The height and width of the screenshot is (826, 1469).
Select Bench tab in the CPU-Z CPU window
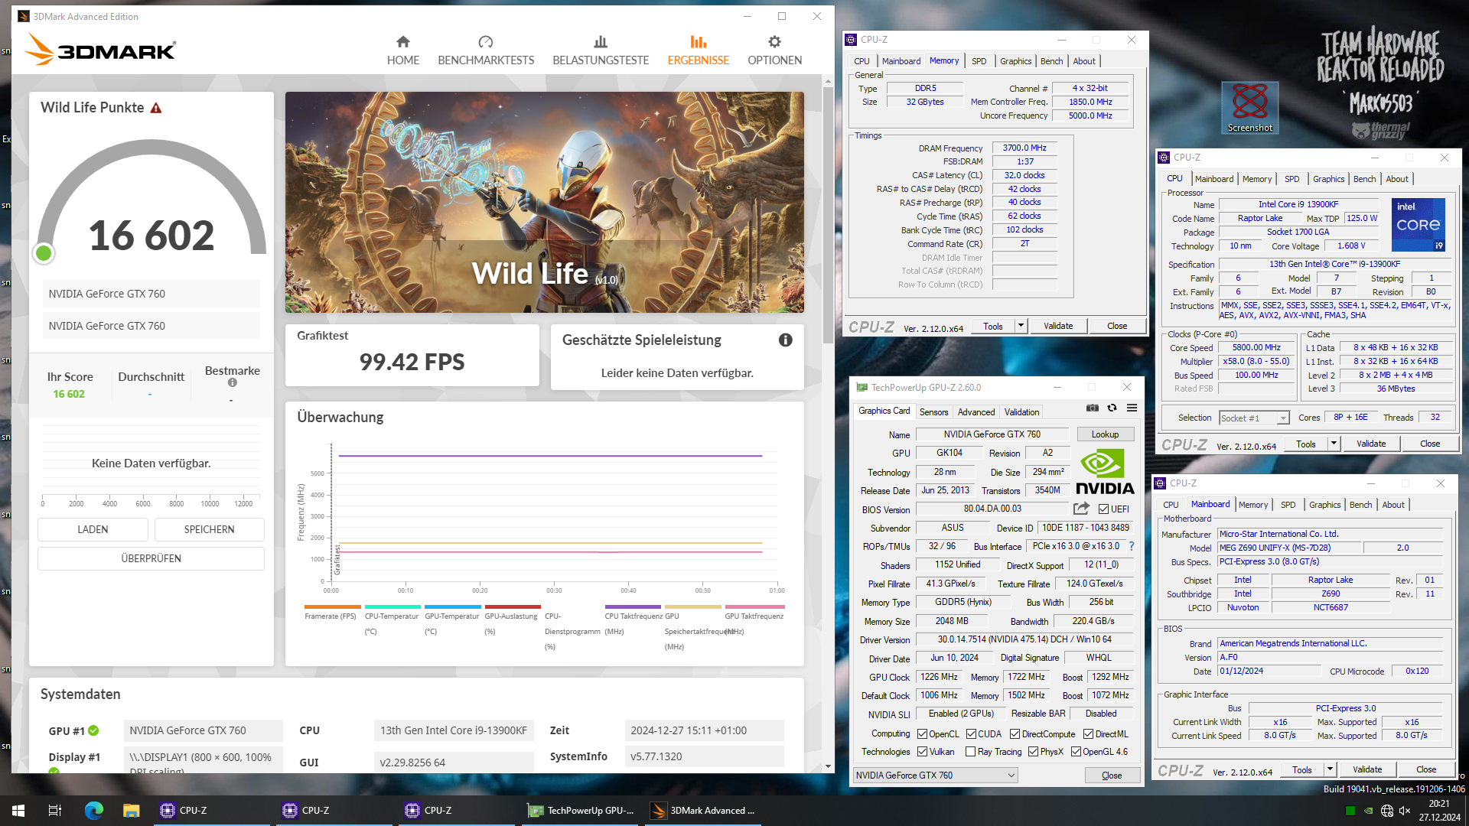1364,179
